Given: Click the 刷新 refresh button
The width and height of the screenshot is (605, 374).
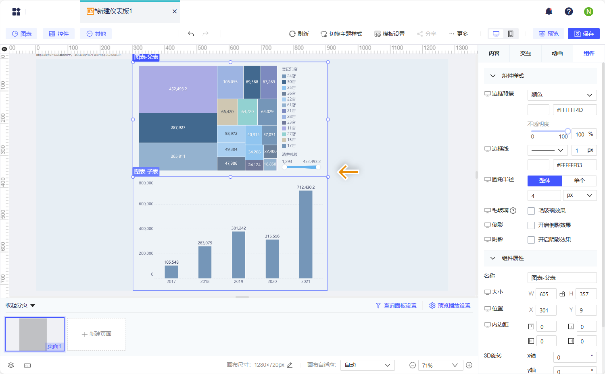Looking at the screenshot, I should (299, 34).
